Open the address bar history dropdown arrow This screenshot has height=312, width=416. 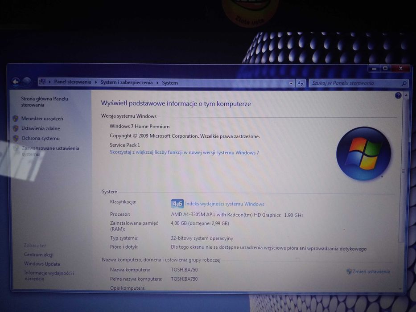[x=291, y=83]
